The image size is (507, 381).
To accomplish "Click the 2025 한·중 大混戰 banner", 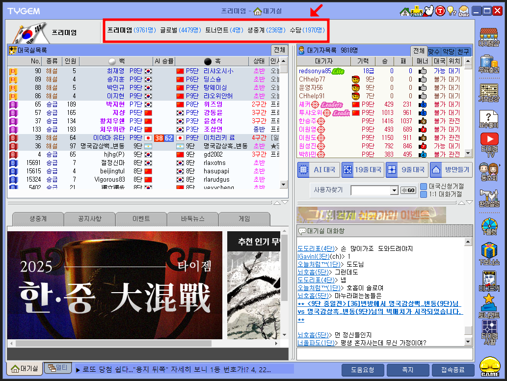I will [115, 285].
